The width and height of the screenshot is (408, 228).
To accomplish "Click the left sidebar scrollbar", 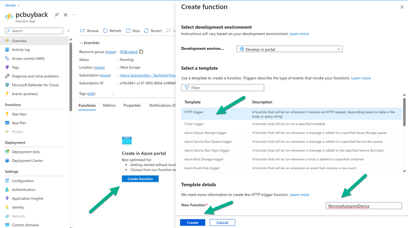I will [x=71, y=77].
